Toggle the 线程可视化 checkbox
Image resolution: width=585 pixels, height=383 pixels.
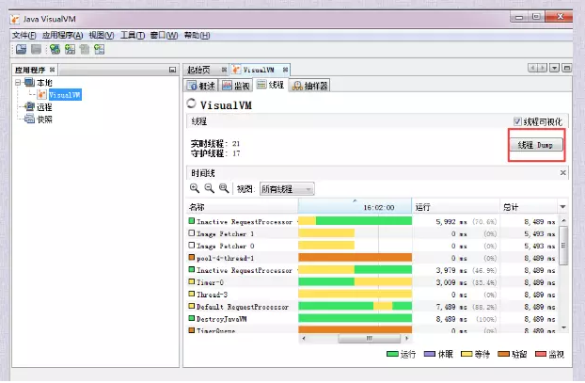517,121
